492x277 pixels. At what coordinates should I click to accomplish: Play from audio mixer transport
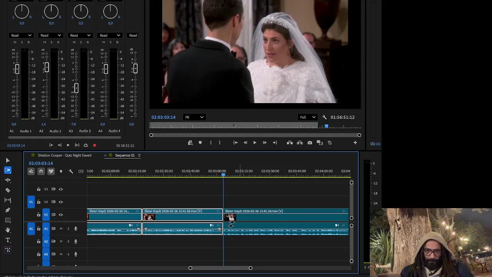coord(68,145)
